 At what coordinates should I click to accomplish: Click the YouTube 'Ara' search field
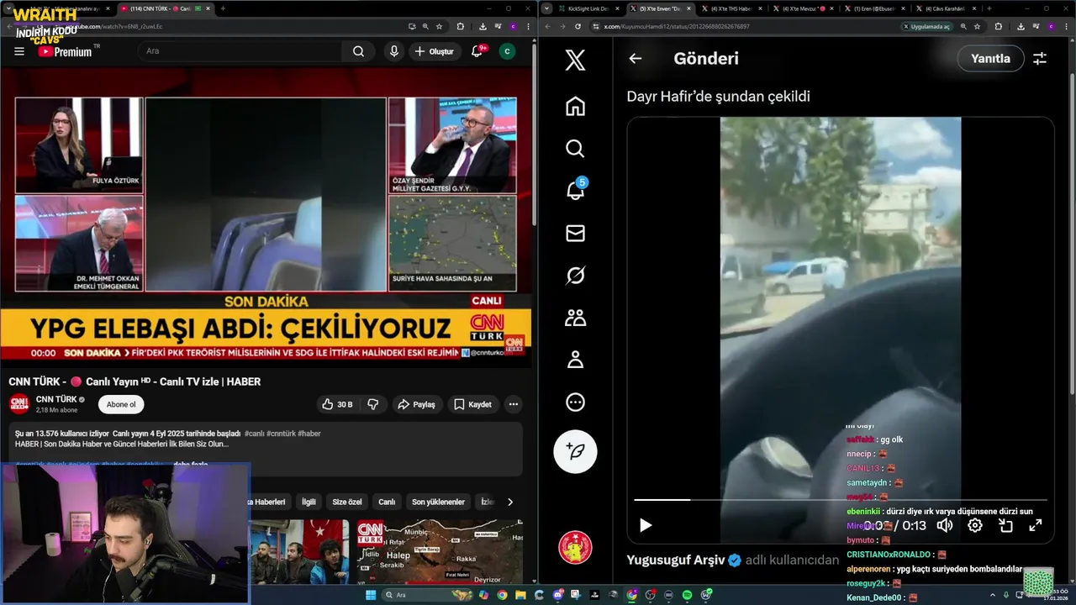tap(240, 51)
